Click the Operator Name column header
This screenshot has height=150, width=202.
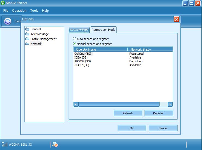point(100,50)
